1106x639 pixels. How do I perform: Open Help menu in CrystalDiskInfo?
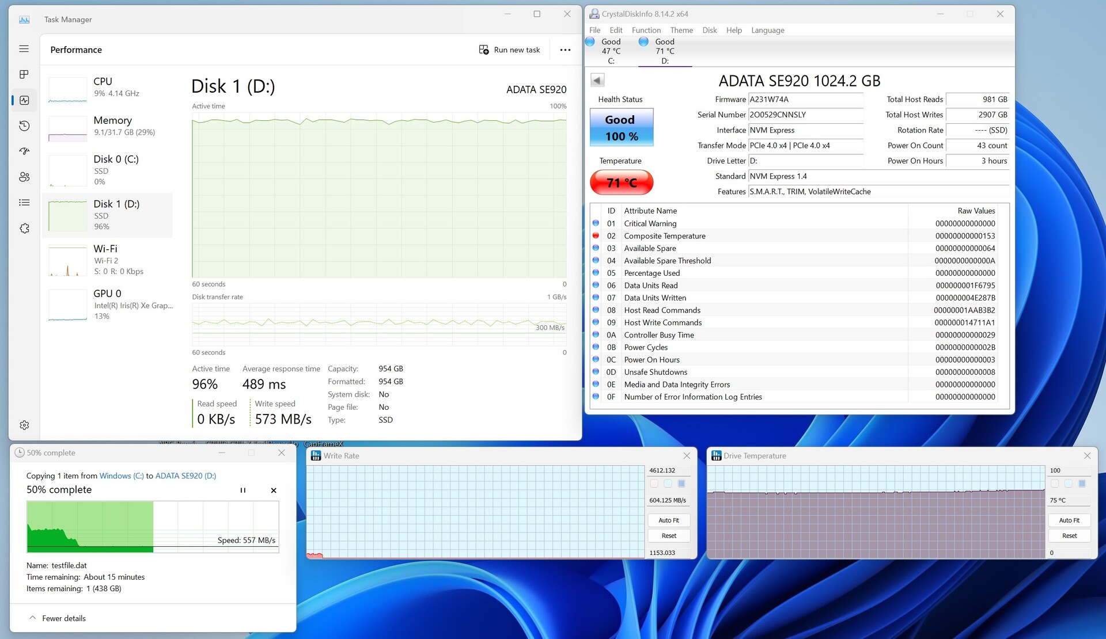(x=734, y=30)
